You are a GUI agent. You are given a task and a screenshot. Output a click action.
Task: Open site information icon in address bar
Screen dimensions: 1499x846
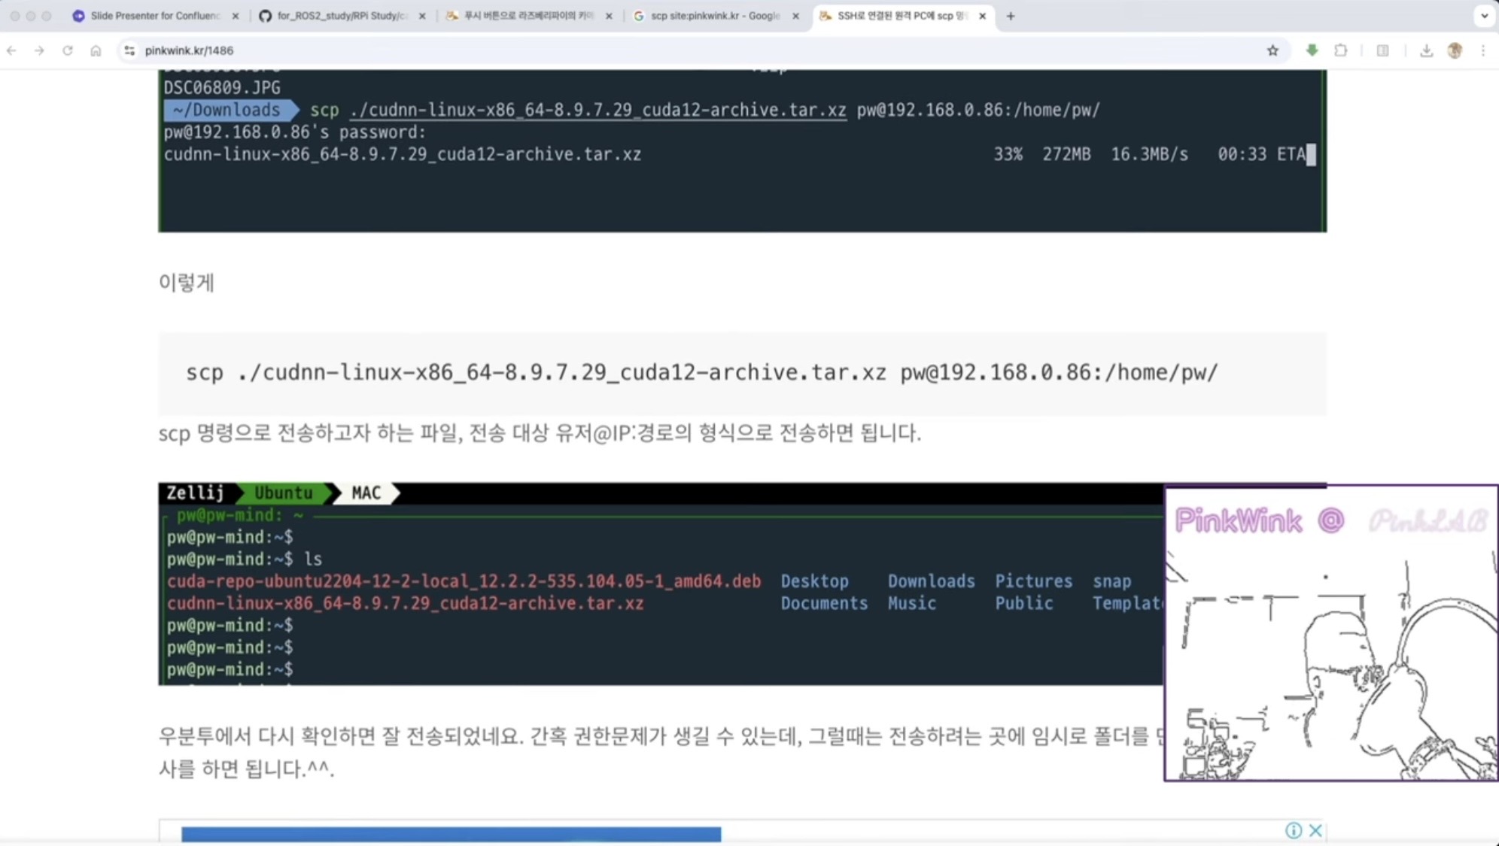(129, 50)
